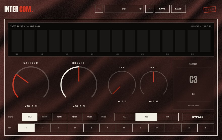This screenshot has height=140, width=222.
Task: Click the band bar above the 3.3K label
Action: tap(168, 41)
